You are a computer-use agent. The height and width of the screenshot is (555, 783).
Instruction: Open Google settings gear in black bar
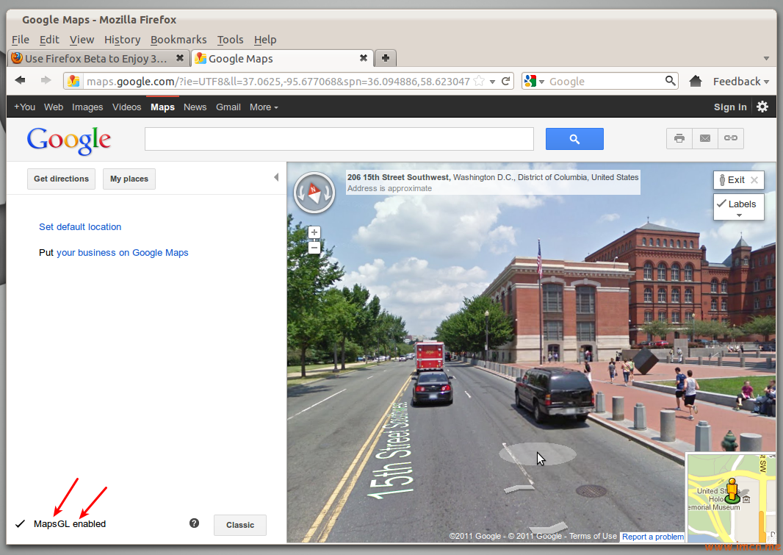[x=762, y=107]
